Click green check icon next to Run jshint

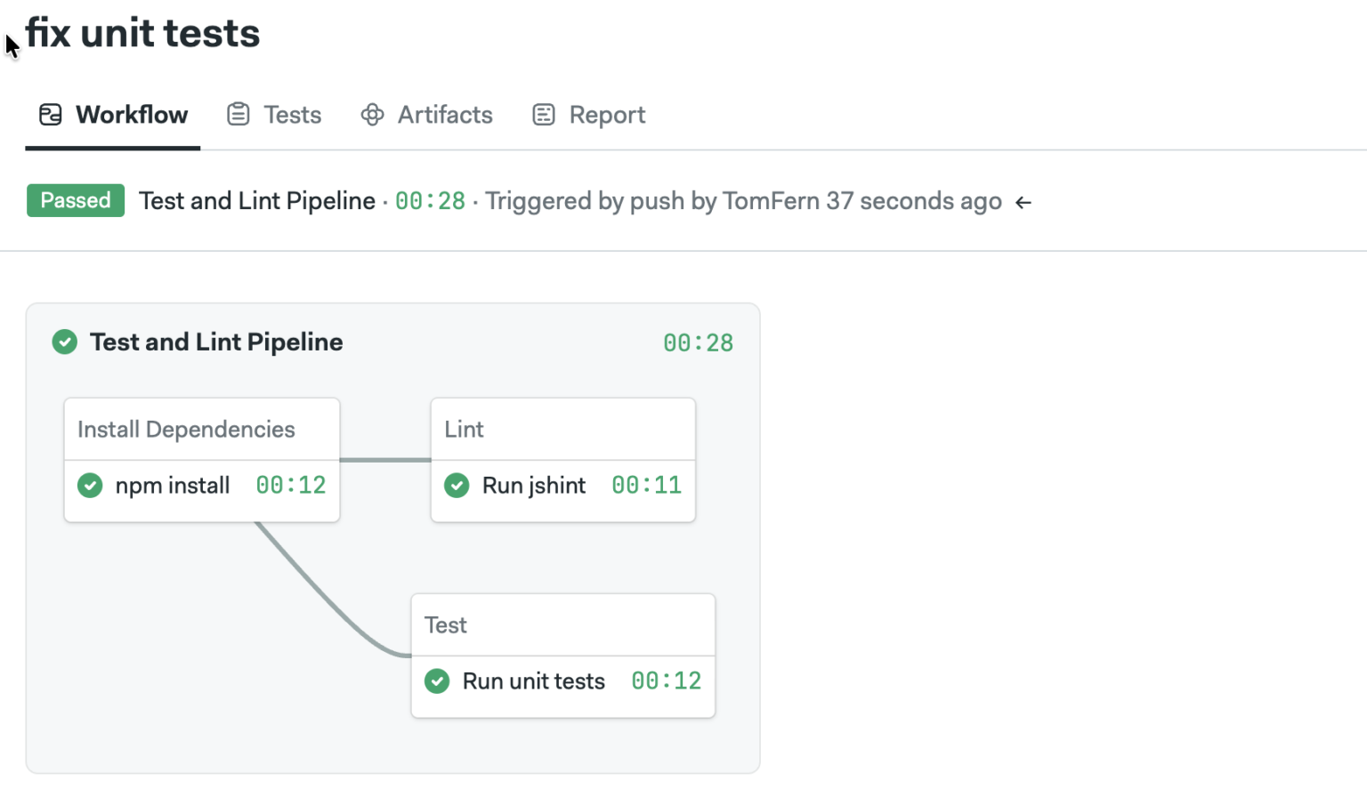click(457, 486)
